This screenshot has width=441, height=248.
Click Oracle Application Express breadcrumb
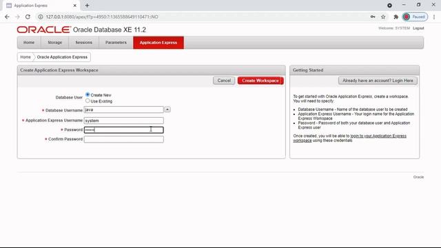point(62,57)
